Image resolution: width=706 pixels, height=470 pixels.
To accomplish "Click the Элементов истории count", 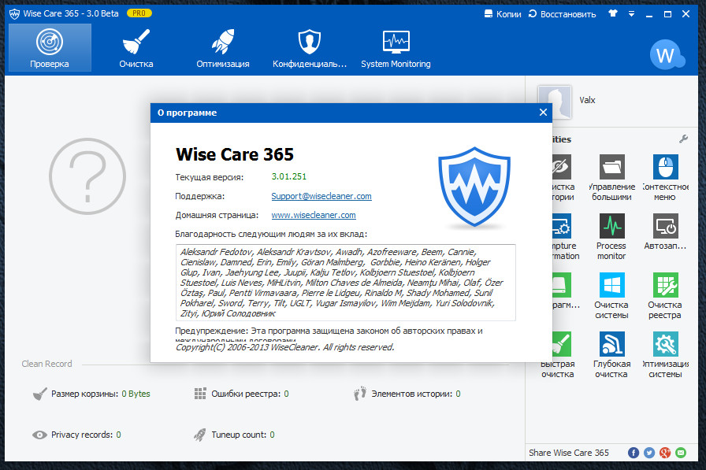I will pyautogui.click(x=458, y=394).
